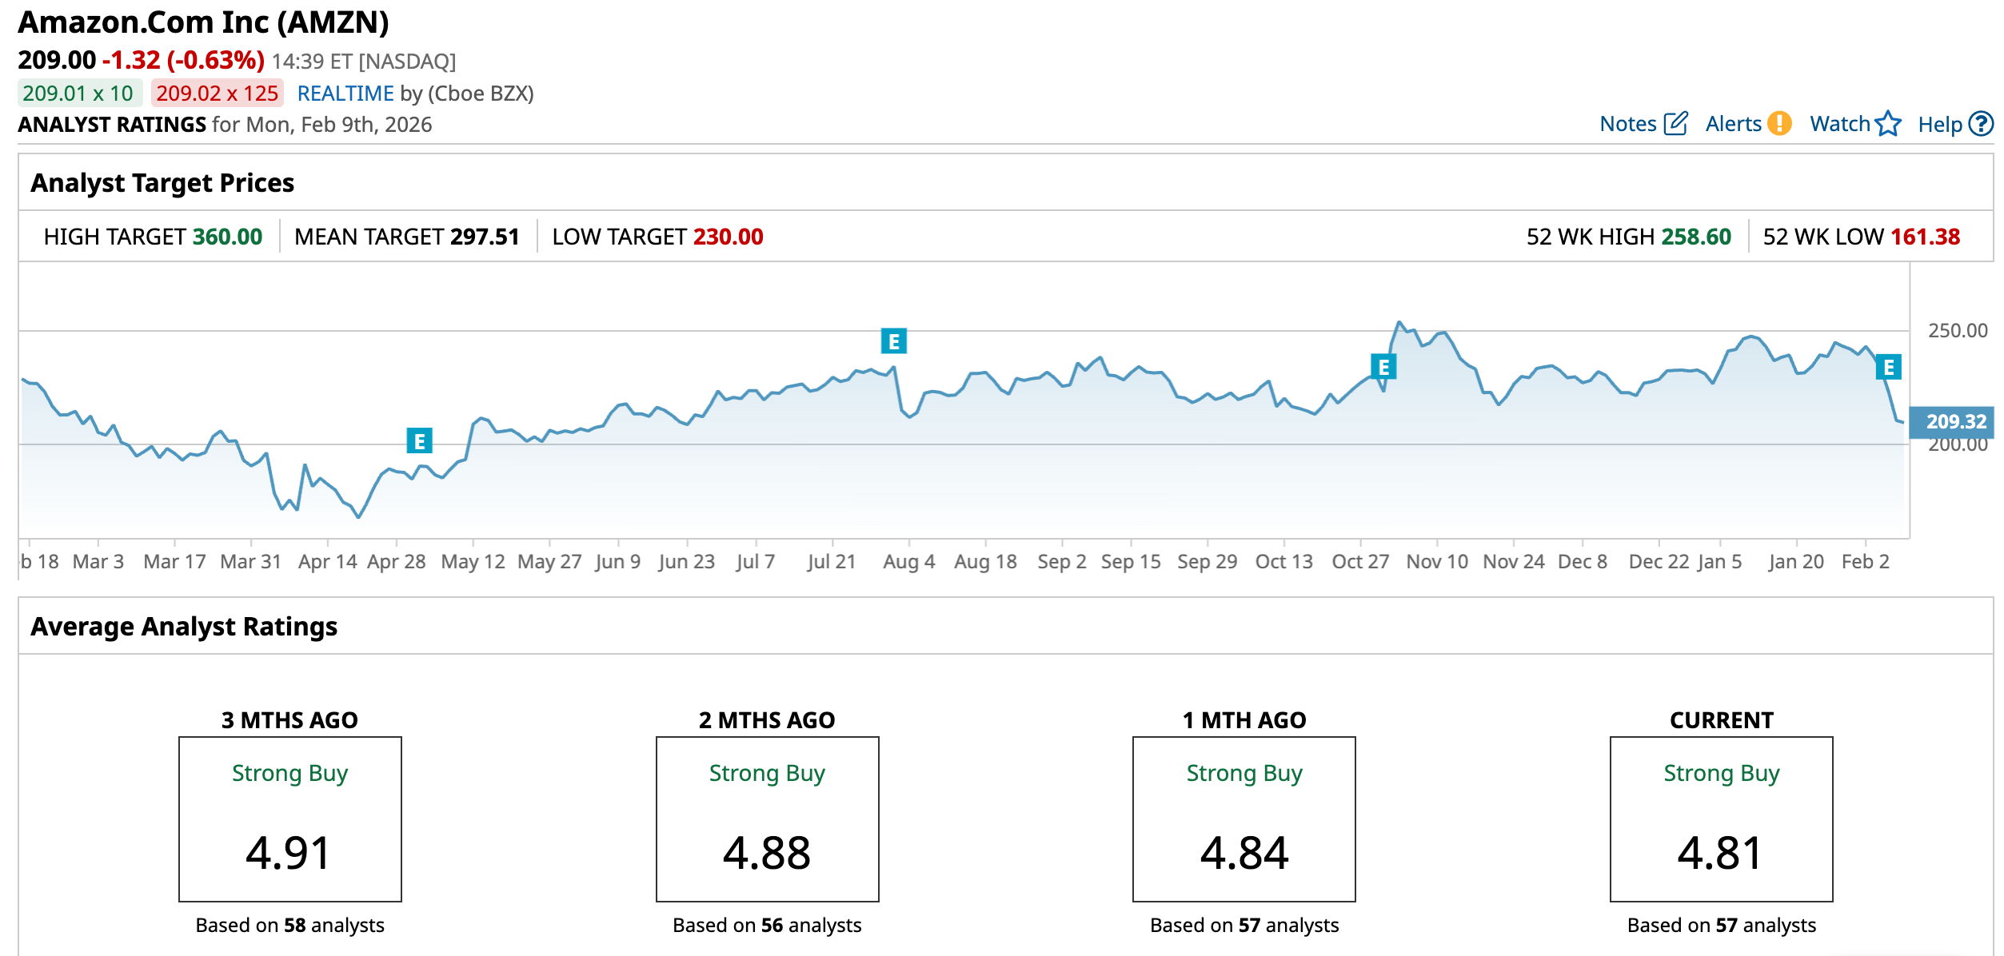The width and height of the screenshot is (2004, 956).
Task: Click the Help question mark icon
Action: point(1981,124)
